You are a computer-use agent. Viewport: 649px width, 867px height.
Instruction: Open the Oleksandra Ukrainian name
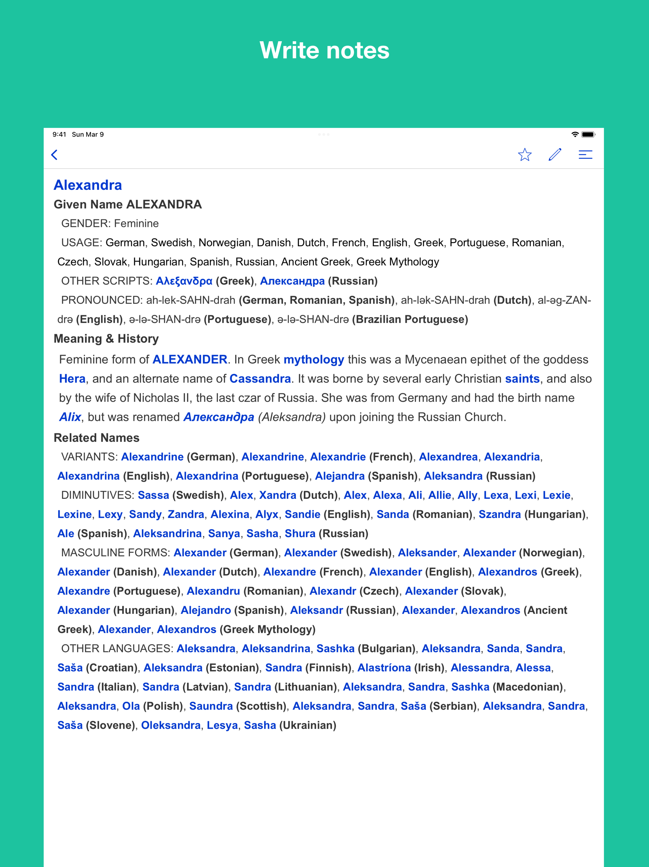coord(171,725)
